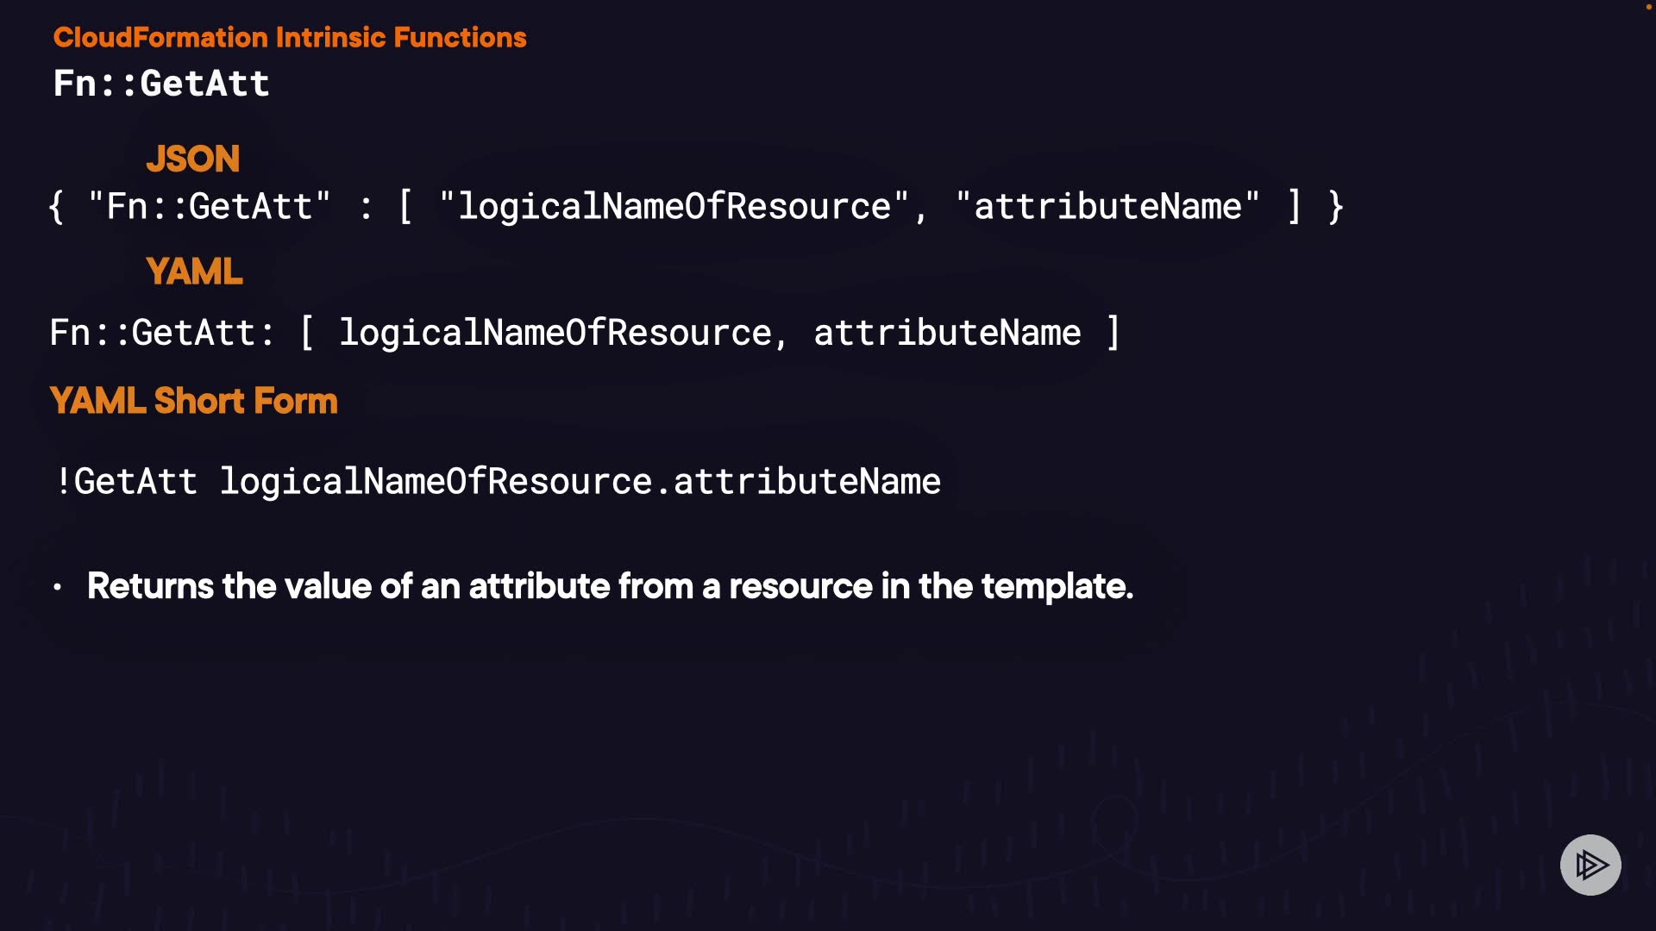The image size is (1656, 931).
Task: Click the closing curly brace of JSON
Action: pos(1336,207)
